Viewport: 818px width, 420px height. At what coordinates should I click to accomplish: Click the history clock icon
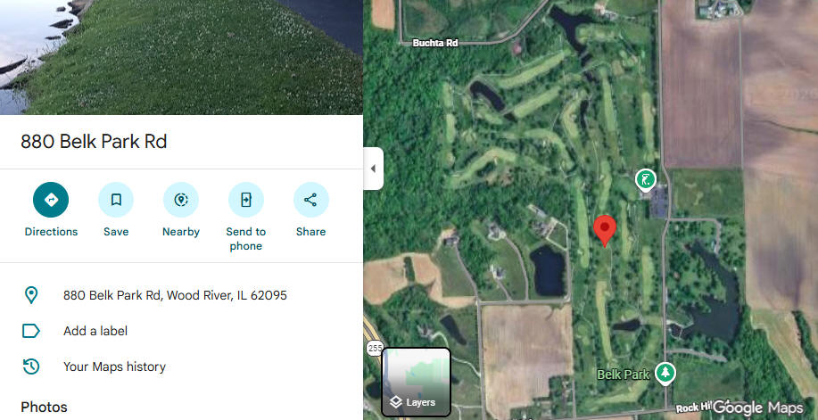[31, 366]
